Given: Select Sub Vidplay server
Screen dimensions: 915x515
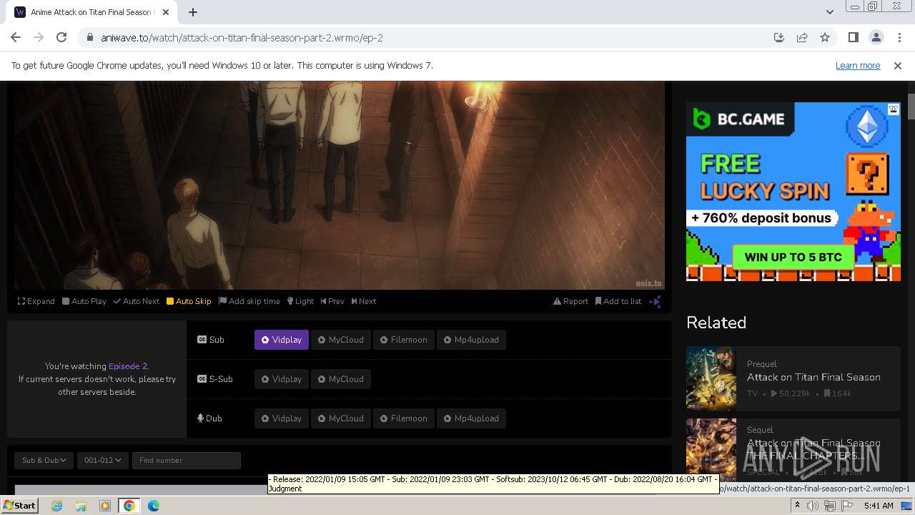Looking at the screenshot, I should point(282,340).
